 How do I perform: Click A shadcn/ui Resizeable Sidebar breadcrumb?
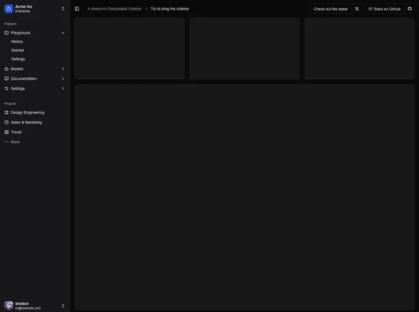(114, 9)
